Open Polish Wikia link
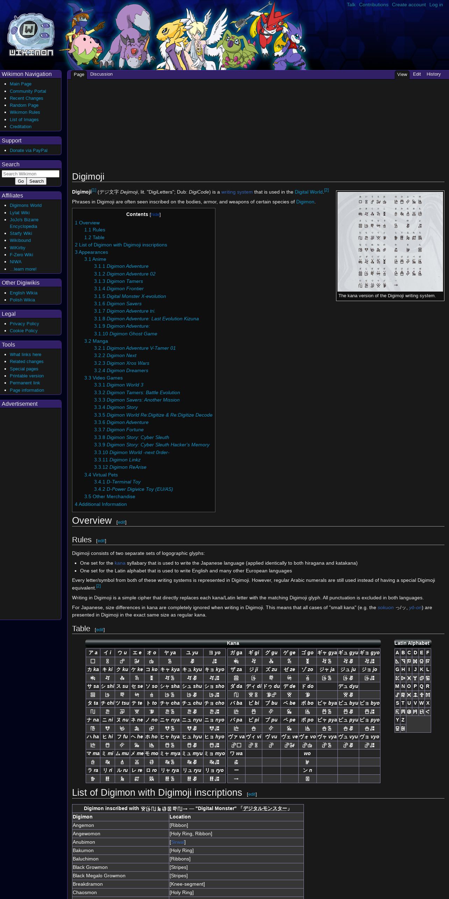Viewport: 449px width, 899px height. (x=22, y=300)
